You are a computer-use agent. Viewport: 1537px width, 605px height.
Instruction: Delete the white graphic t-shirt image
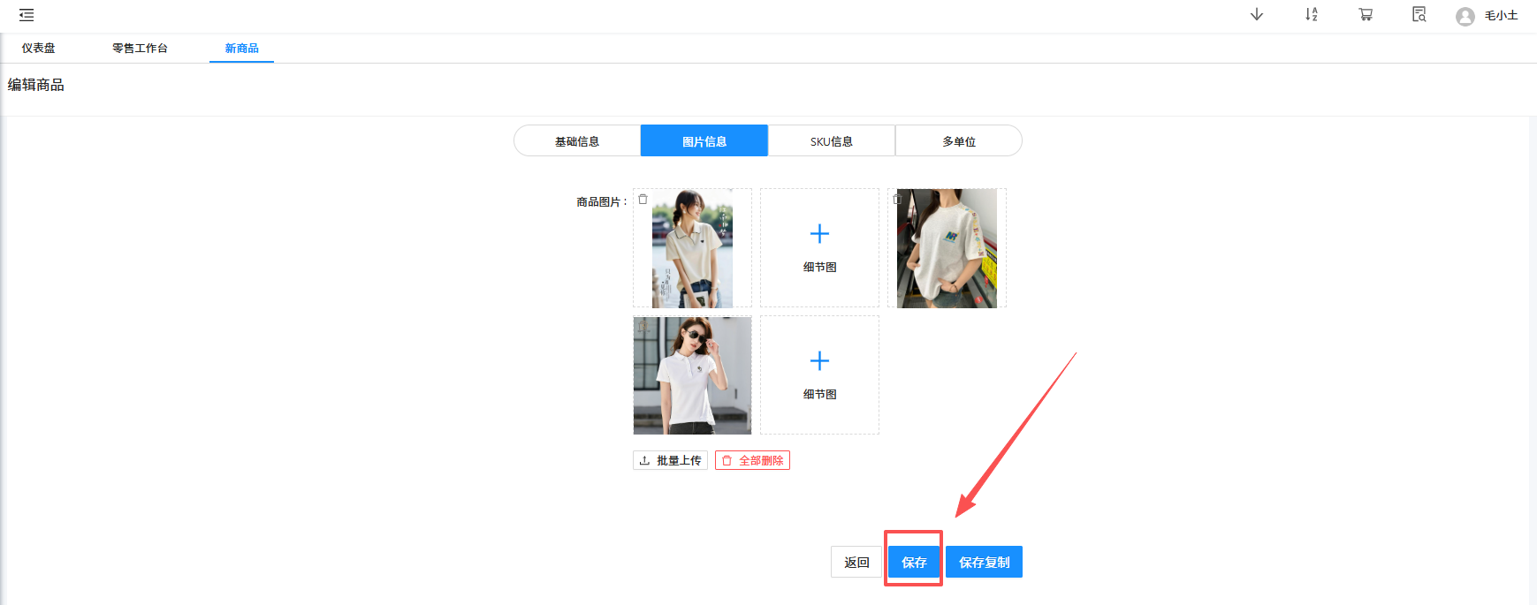pos(897,199)
